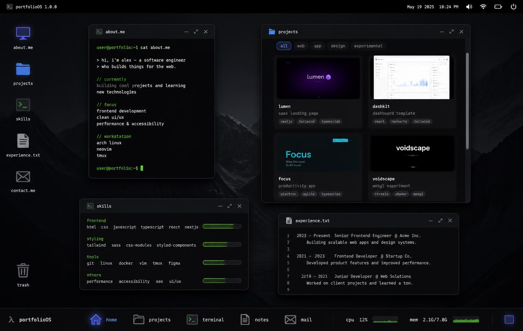Click the battery icon in top bar
The width and height of the screenshot is (523, 331).
pyautogui.click(x=498, y=7)
